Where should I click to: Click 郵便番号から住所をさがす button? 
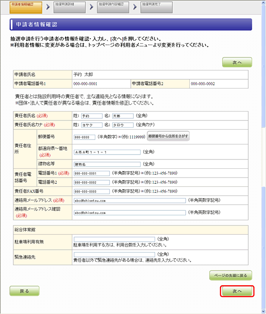[x=168, y=136]
